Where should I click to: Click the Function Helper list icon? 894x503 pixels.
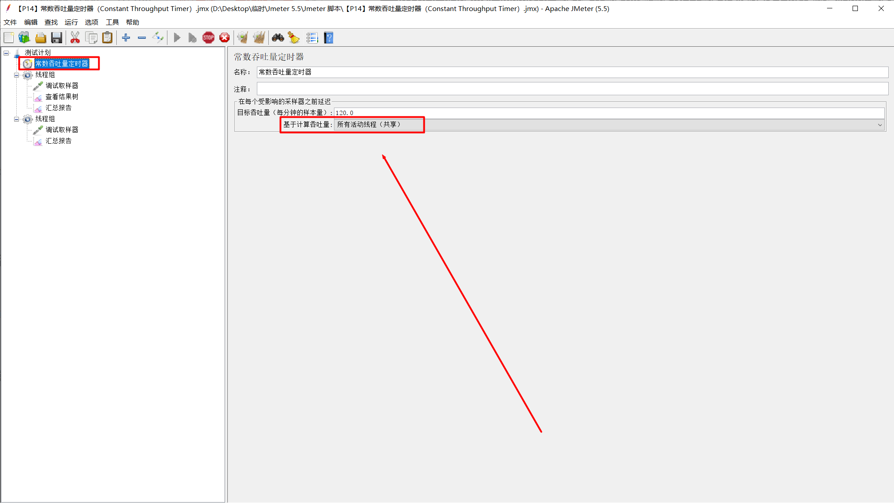tap(312, 38)
